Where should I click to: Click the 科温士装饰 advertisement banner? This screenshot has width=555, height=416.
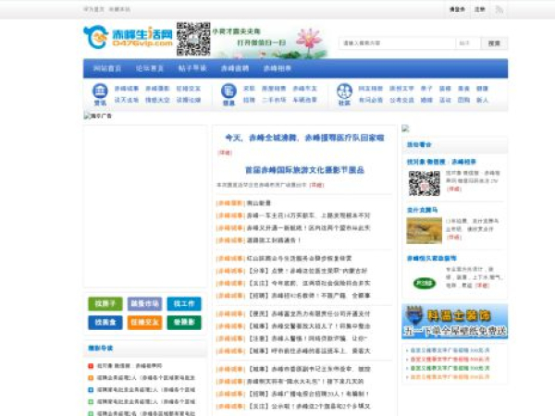tap(455, 321)
